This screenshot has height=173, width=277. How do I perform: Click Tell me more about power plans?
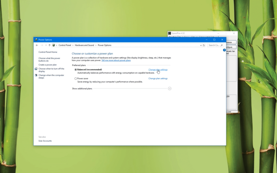coord(116,60)
